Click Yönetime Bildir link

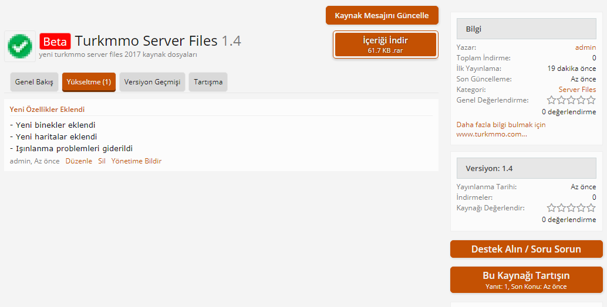pos(136,161)
